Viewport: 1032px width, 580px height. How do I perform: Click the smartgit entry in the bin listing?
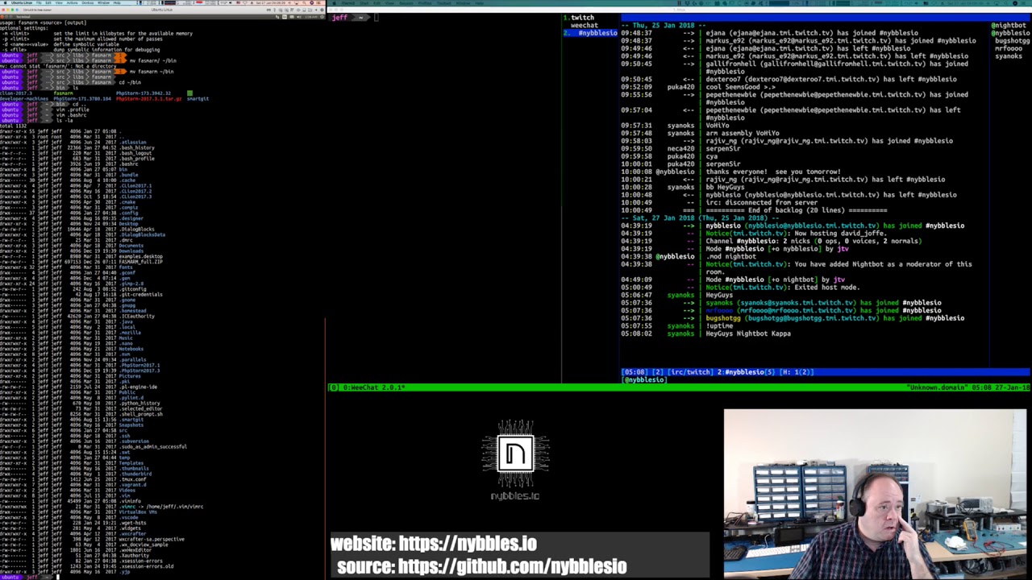[x=198, y=99]
